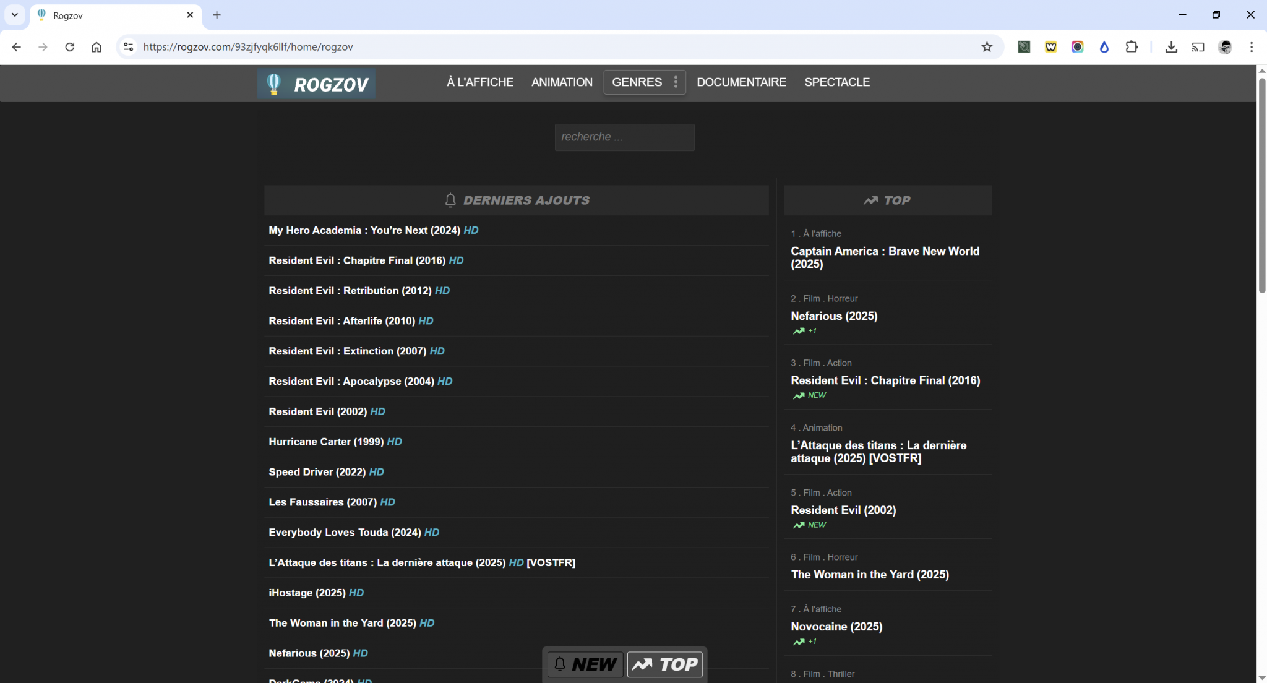View site information icon in address bar

pos(128,47)
